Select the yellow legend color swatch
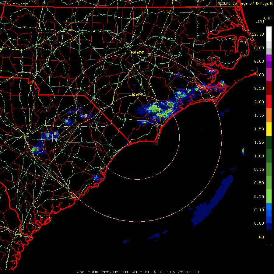The image size is (274, 274). click(x=269, y=129)
